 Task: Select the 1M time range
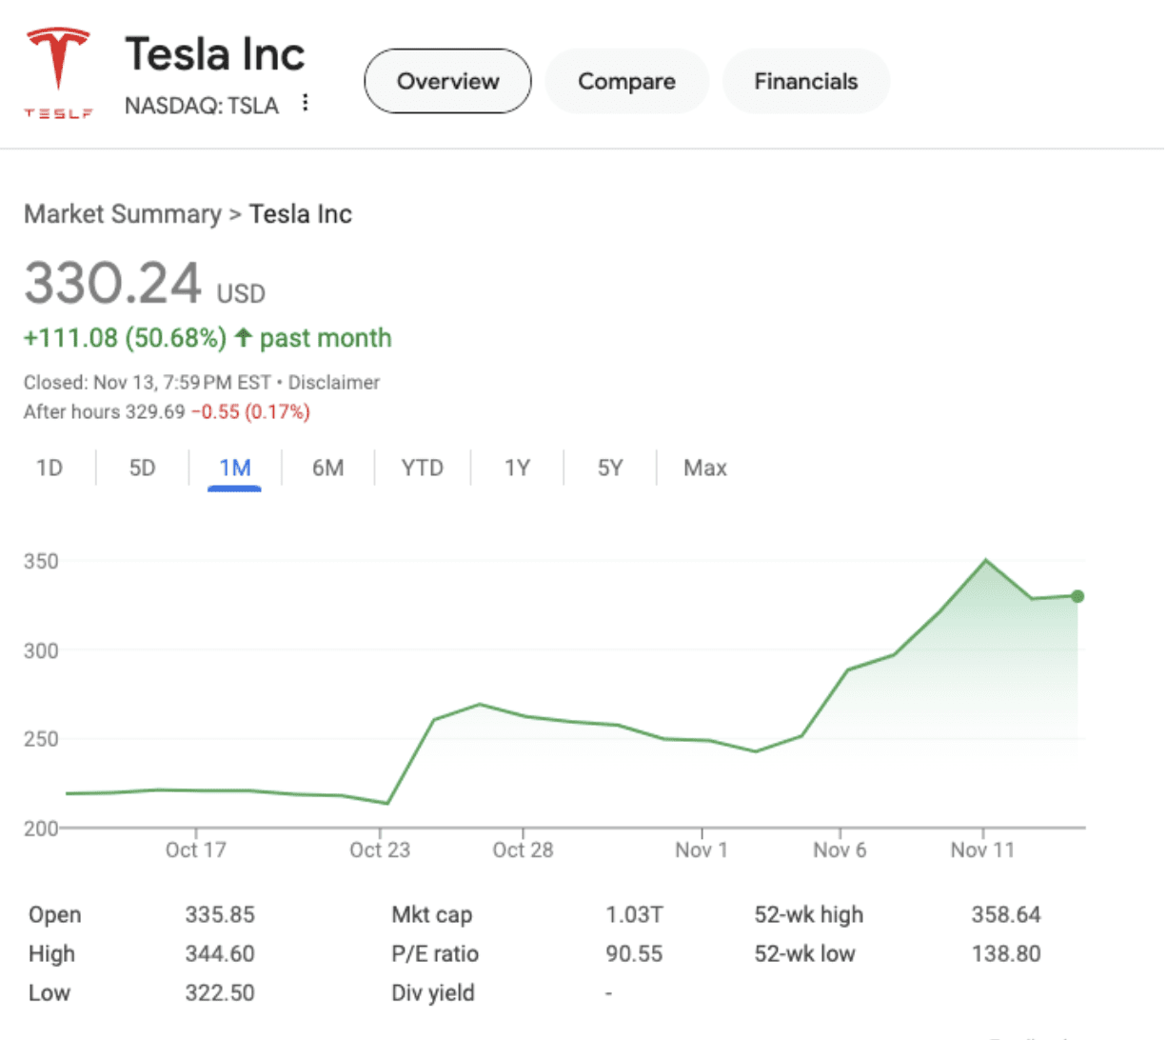(x=234, y=469)
